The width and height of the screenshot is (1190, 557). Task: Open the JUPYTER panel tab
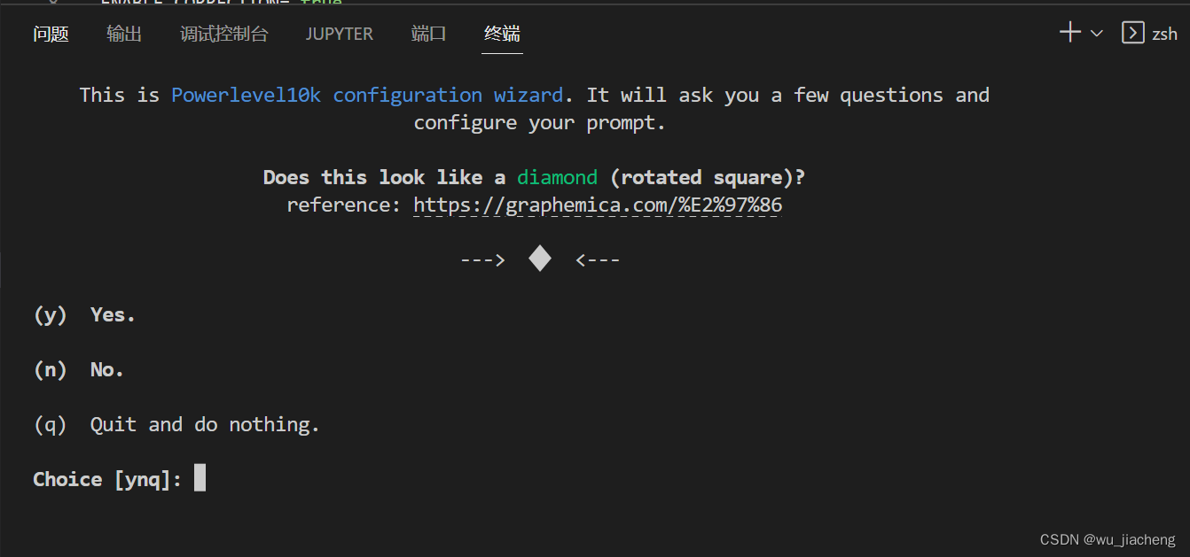(x=339, y=33)
